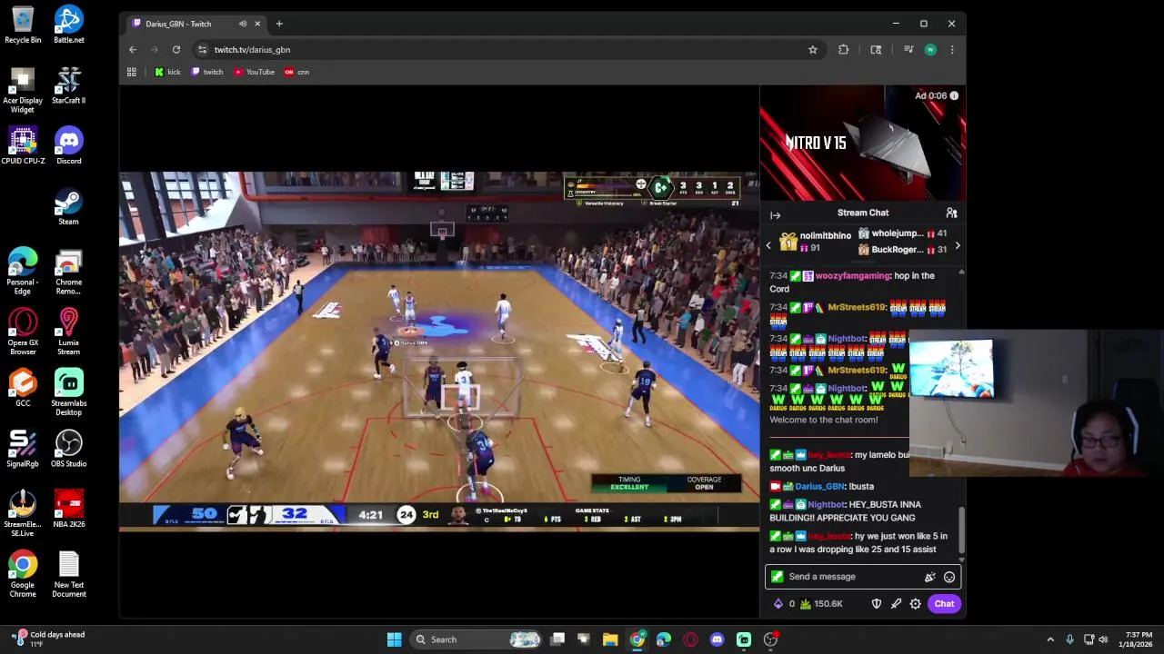Open the sword mod view icon
The height and width of the screenshot is (654, 1164).
[x=896, y=604]
